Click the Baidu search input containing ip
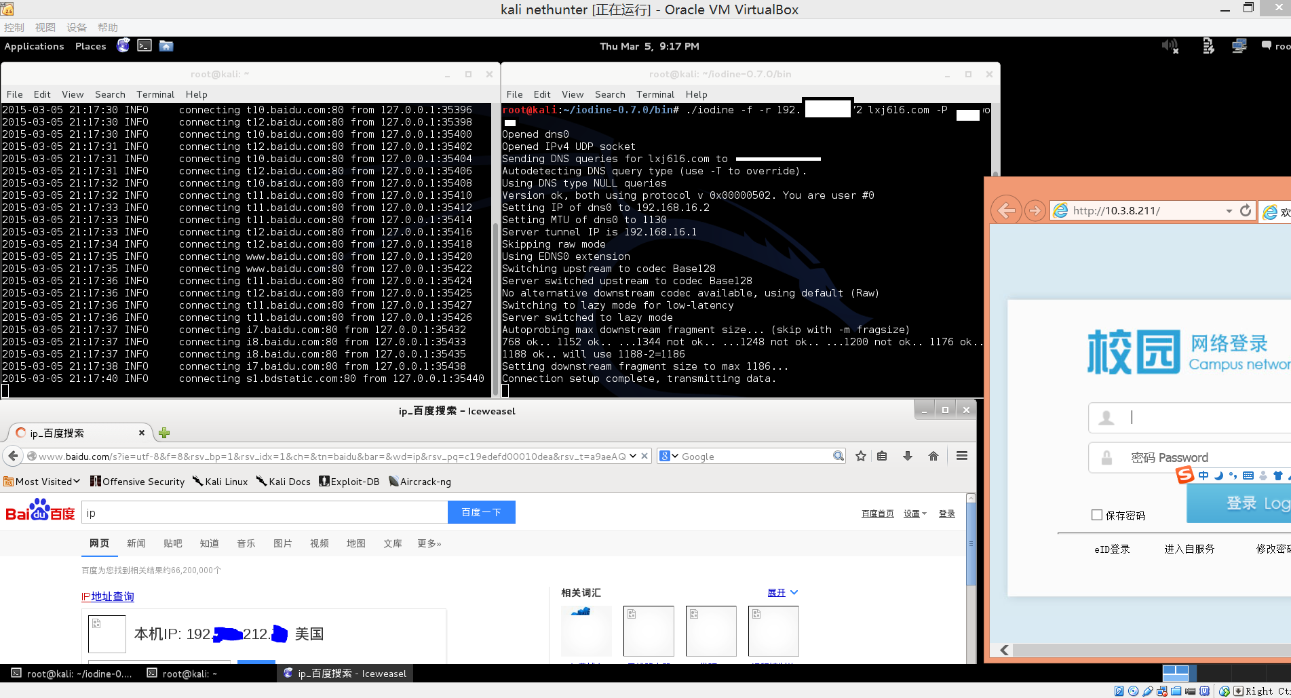This screenshot has width=1291, height=698. [265, 512]
